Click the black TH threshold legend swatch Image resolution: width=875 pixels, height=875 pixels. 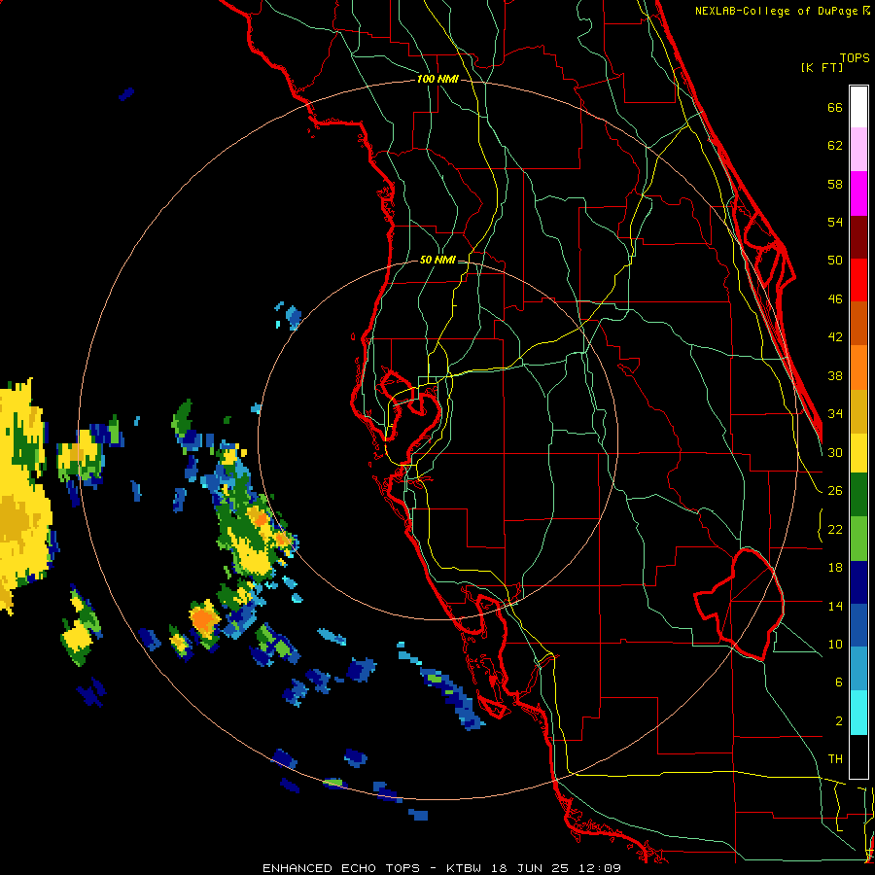(x=858, y=756)
